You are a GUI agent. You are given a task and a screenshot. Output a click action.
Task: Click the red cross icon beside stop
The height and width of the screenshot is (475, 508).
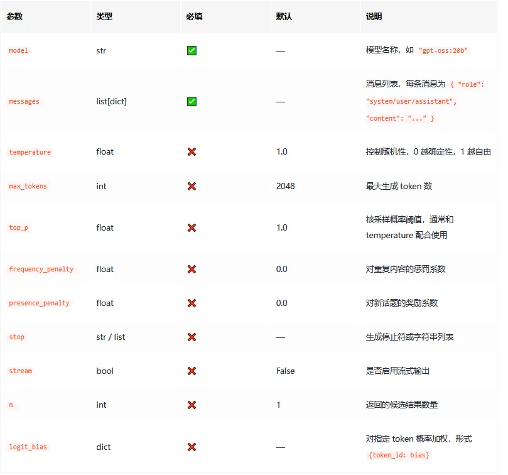tap(191, 337)
